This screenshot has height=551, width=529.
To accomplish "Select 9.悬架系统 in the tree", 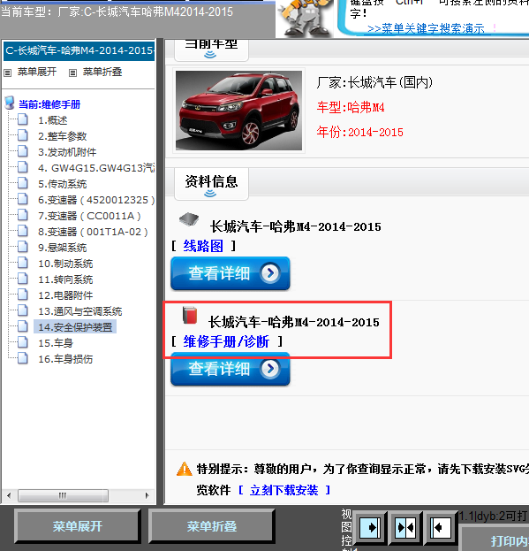I will pos(62,248).
